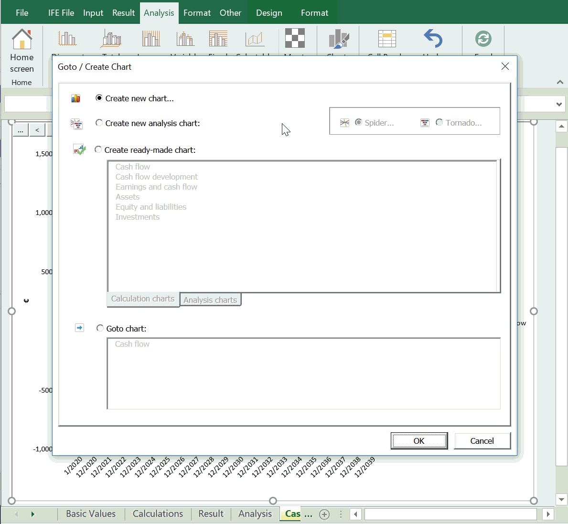Click the green refresh Excel ribbon icon
The image size is (568, 524).
pos(483,38)
